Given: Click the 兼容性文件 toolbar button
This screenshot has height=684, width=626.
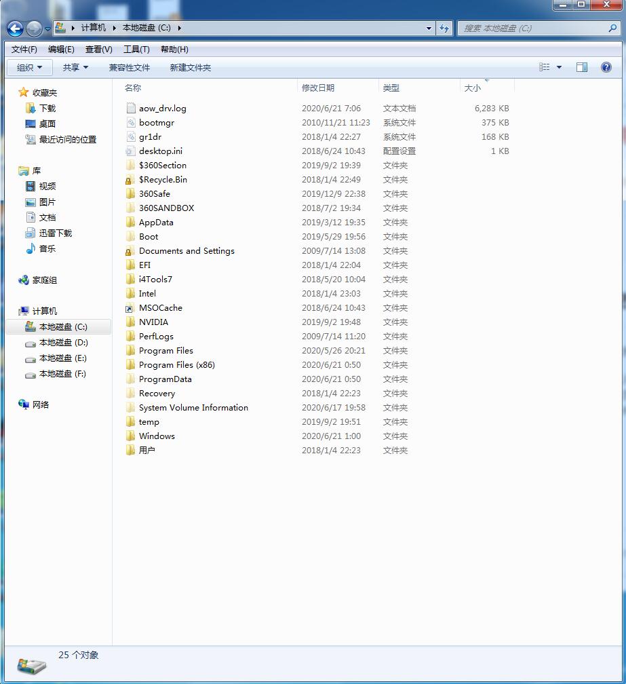Looking at the screenshot, I should click(x=130, y=68).
